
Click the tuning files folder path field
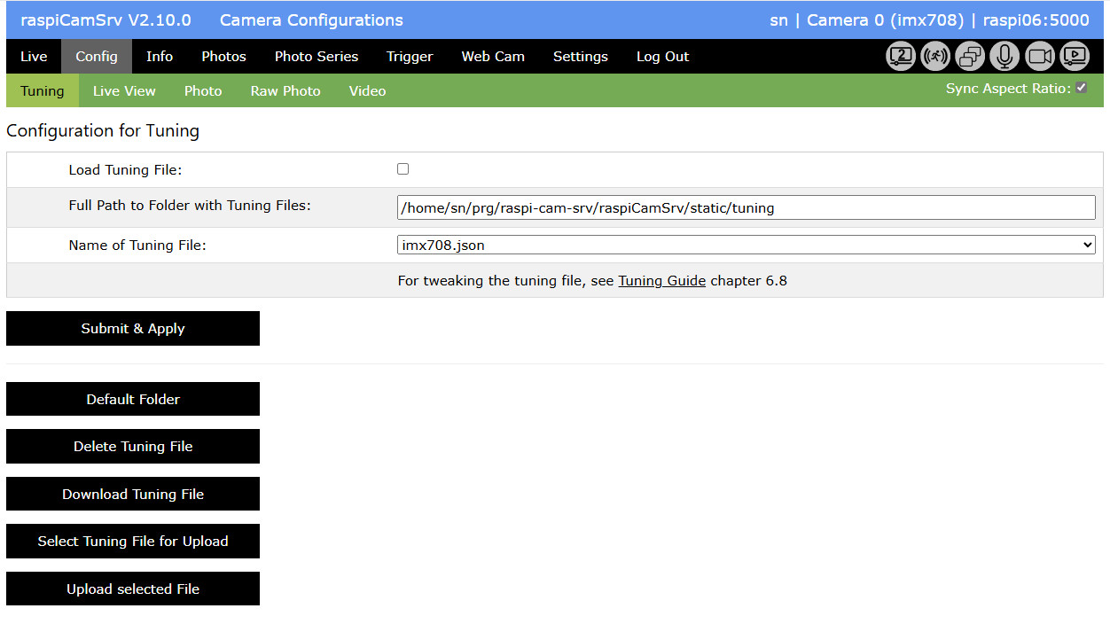(746, 208)
